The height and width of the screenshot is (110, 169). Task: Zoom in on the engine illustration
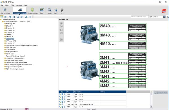(x=61, y=23)
